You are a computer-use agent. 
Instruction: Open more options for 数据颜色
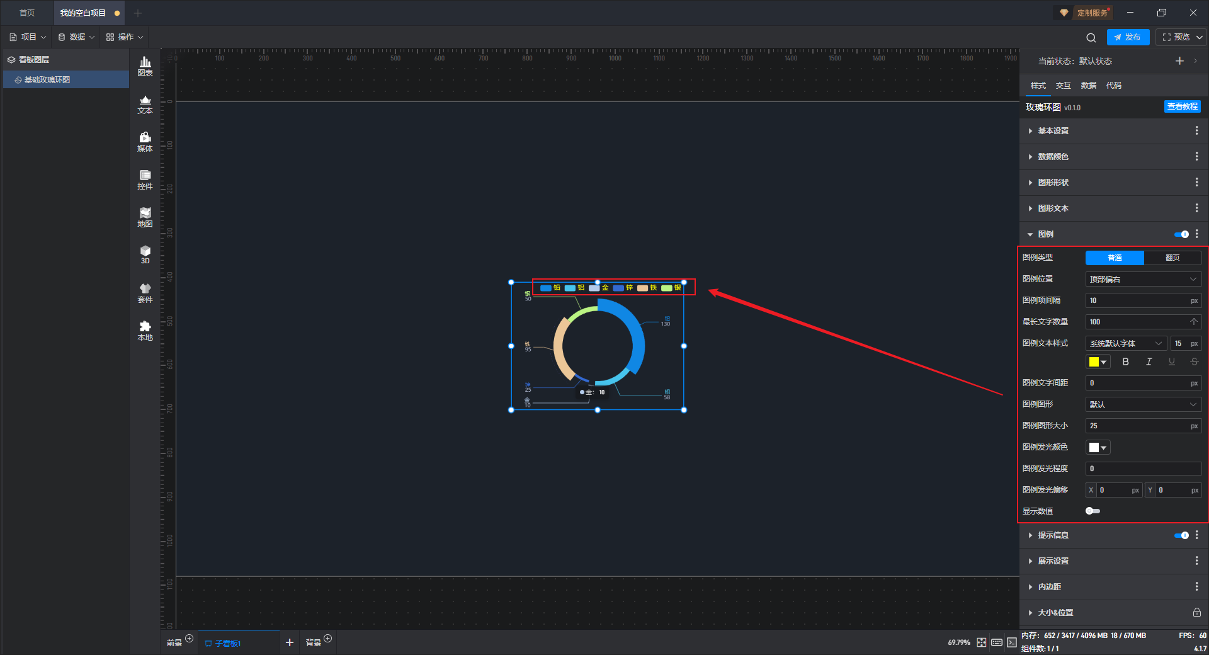pos(1196,156)
